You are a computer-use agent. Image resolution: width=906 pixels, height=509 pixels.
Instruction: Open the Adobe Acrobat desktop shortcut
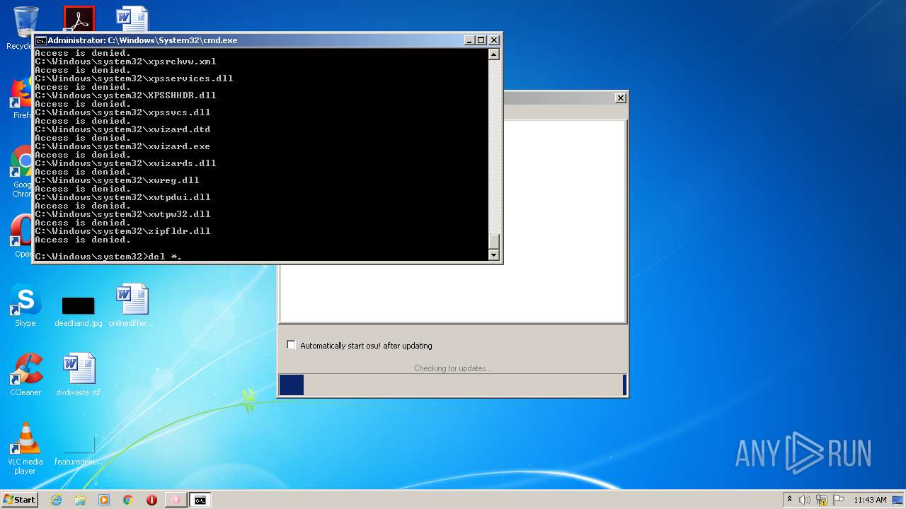(x=79, y=18)
